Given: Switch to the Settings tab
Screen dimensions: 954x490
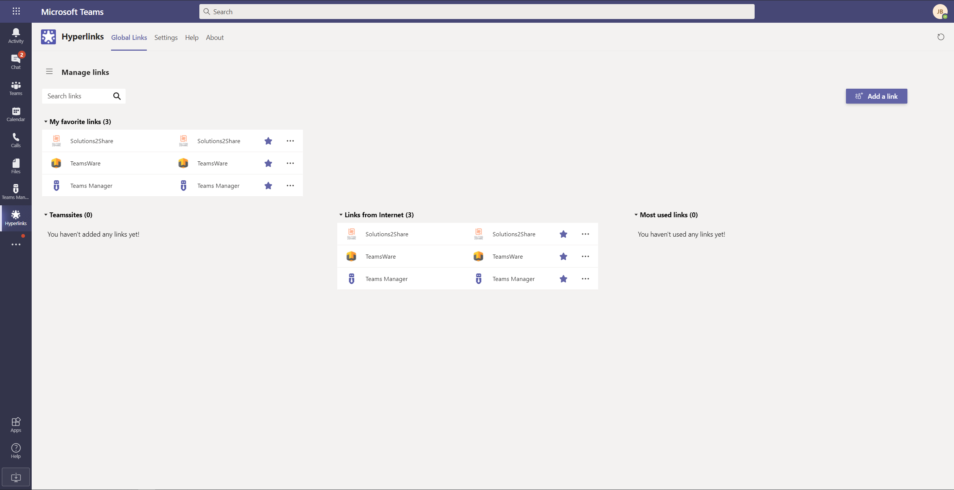Looking at the screenshot, I should (166, 38).
